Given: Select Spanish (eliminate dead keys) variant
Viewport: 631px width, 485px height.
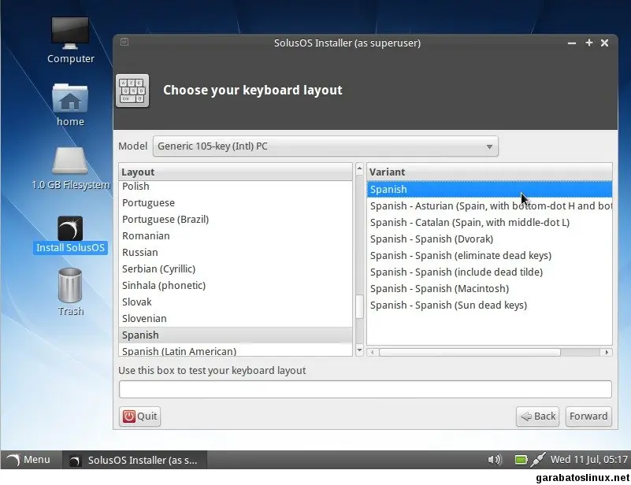Looking at the screenshot, I should pos(489,255).
